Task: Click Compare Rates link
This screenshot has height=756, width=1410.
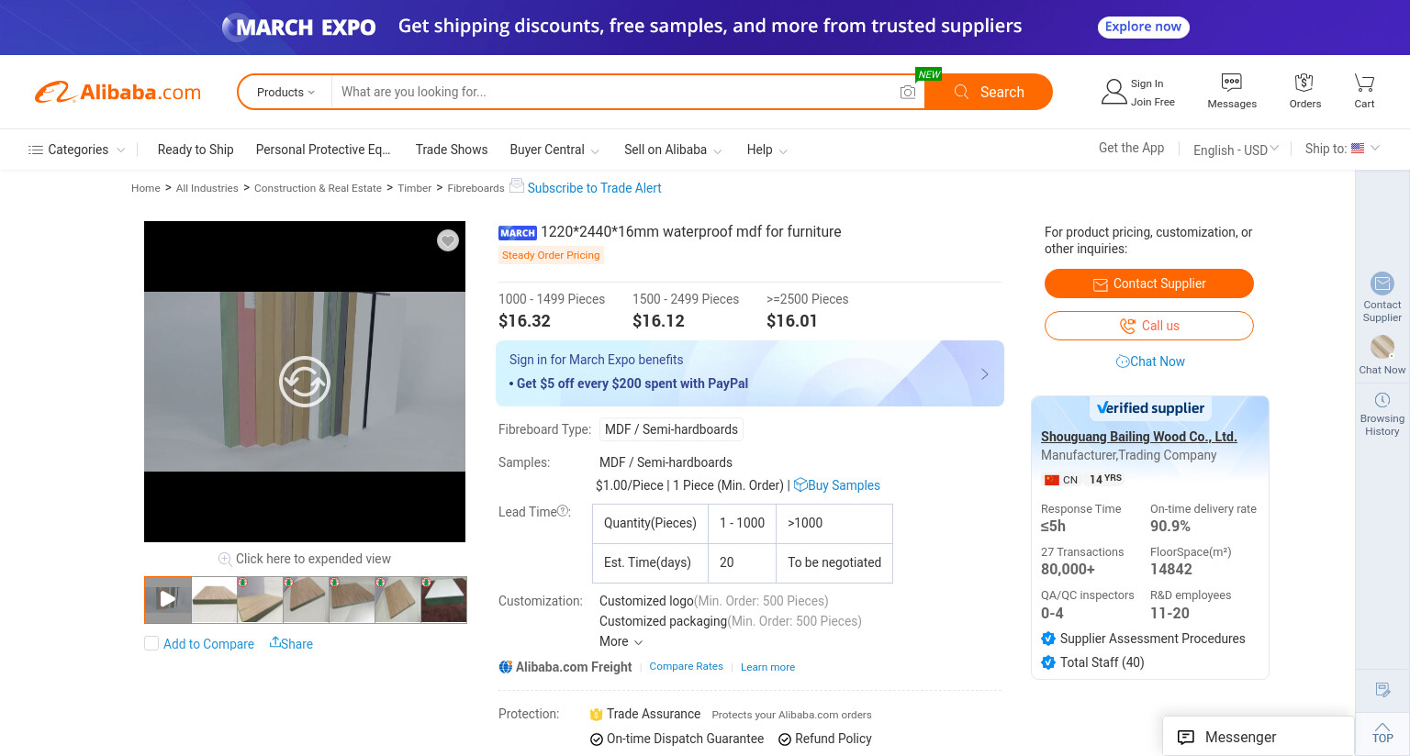Action: 686,666
